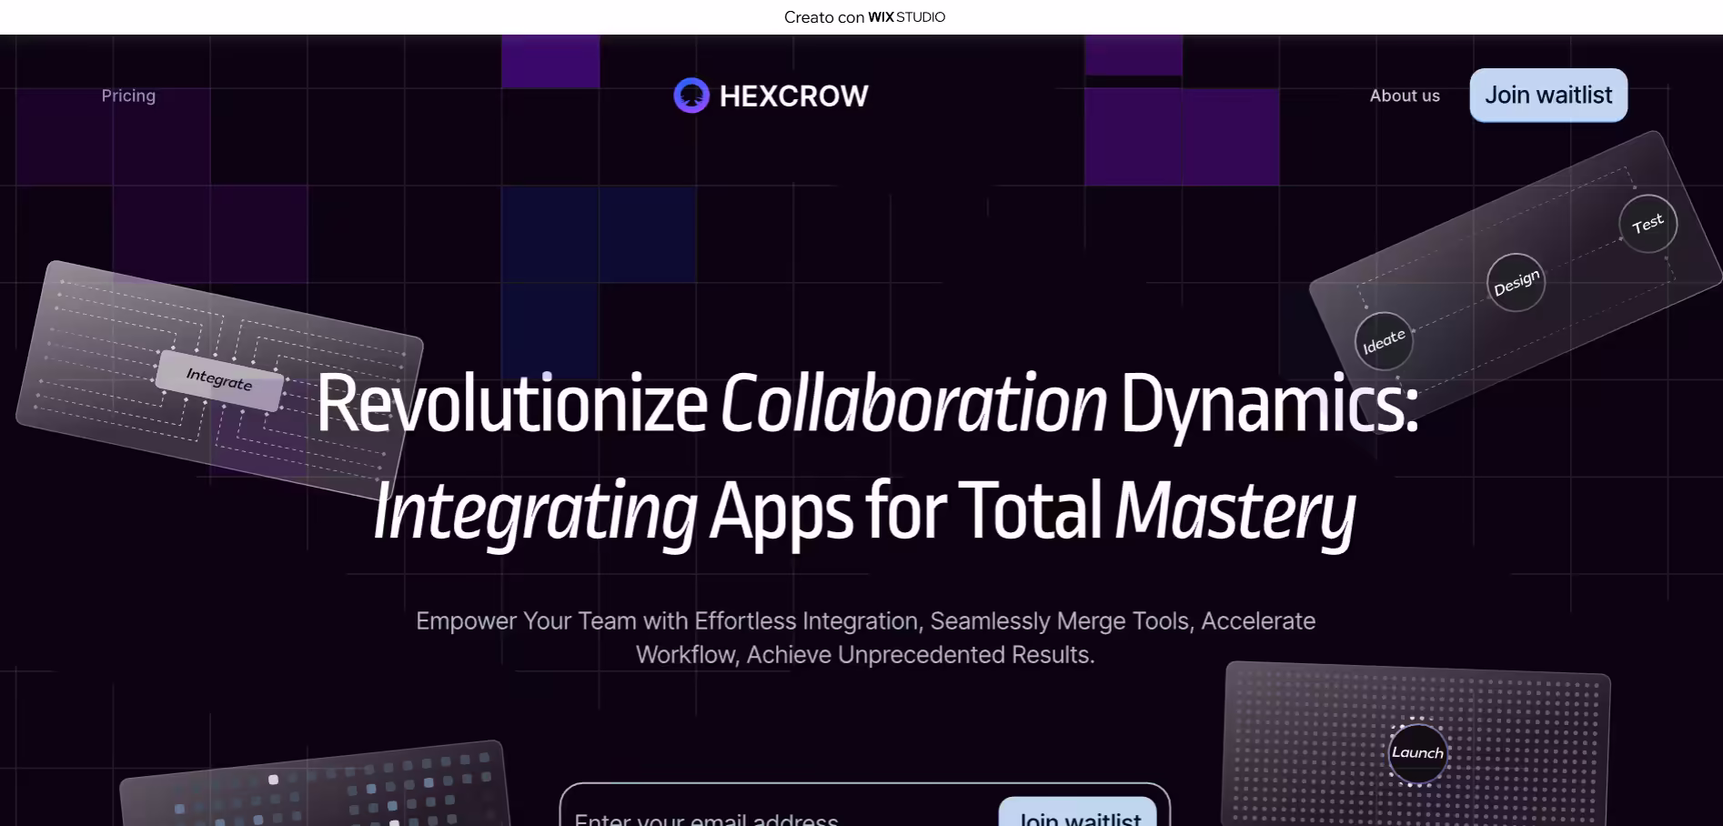Click the WIX STUDIO banner logo
The height and width of the screenshot is (826, 1723).
pos(906,17)
